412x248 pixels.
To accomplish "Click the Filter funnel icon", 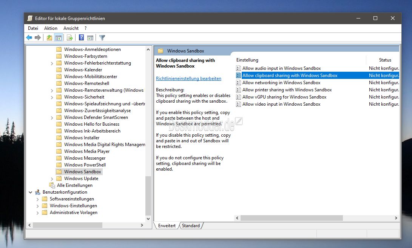I will click(102, 38).
